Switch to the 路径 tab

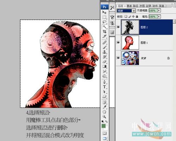[x=136, y=6]
